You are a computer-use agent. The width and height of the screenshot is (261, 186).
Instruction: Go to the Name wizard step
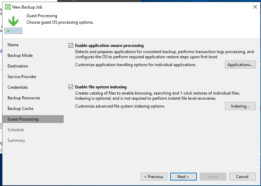pos(13,45)
